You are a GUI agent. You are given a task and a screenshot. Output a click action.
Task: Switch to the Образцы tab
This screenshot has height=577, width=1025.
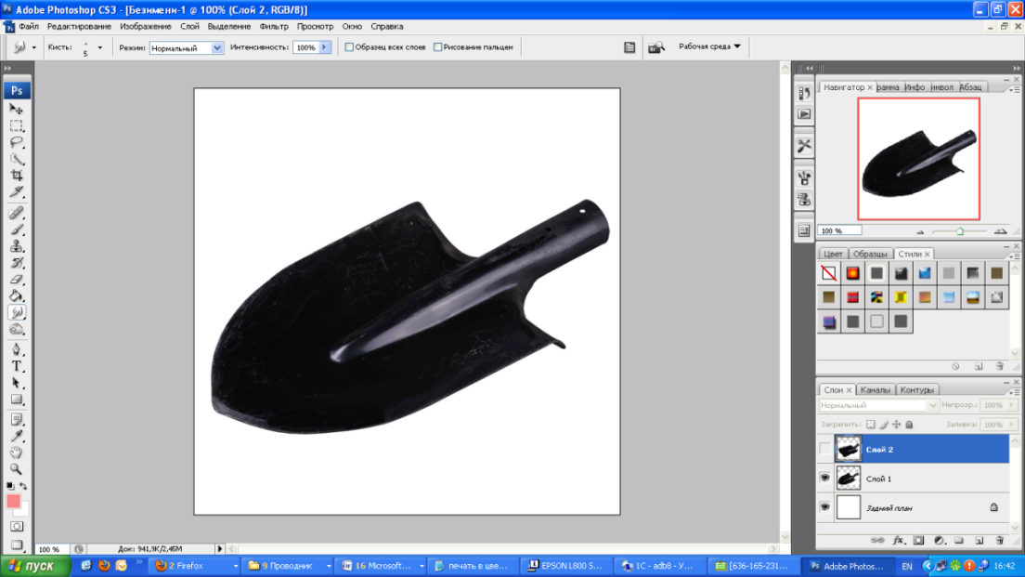coord(869,254)
